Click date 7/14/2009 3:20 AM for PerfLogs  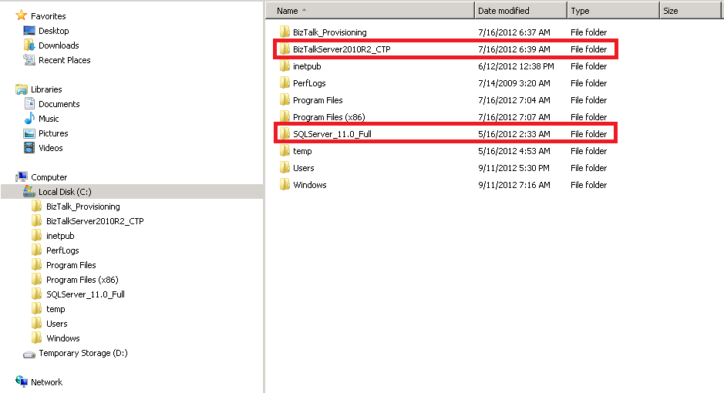pyautogui.click(x=514, y=83)
